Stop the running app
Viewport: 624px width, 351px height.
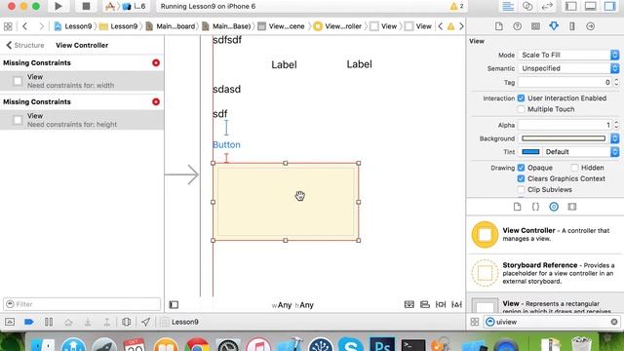tap(86, 6)
